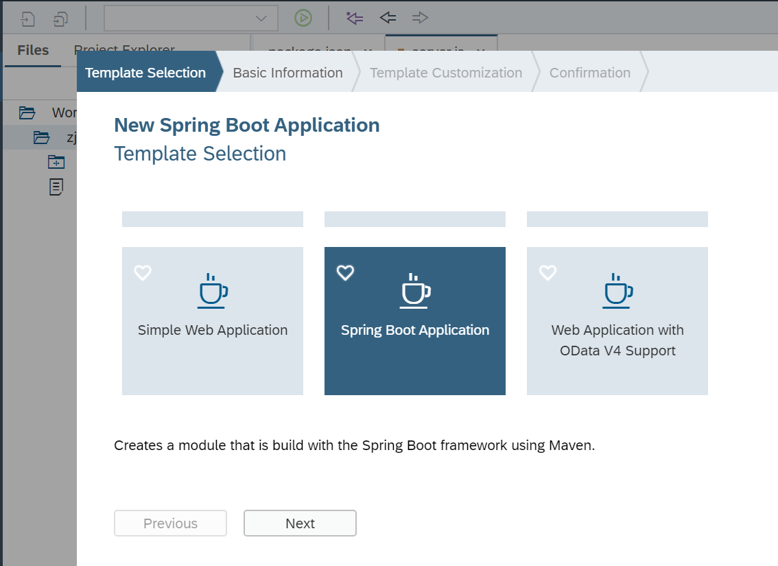Open the run configuration dropdown
Viewport: 778px width, 566px height.
pyautogui.click(x=191, y=19)
